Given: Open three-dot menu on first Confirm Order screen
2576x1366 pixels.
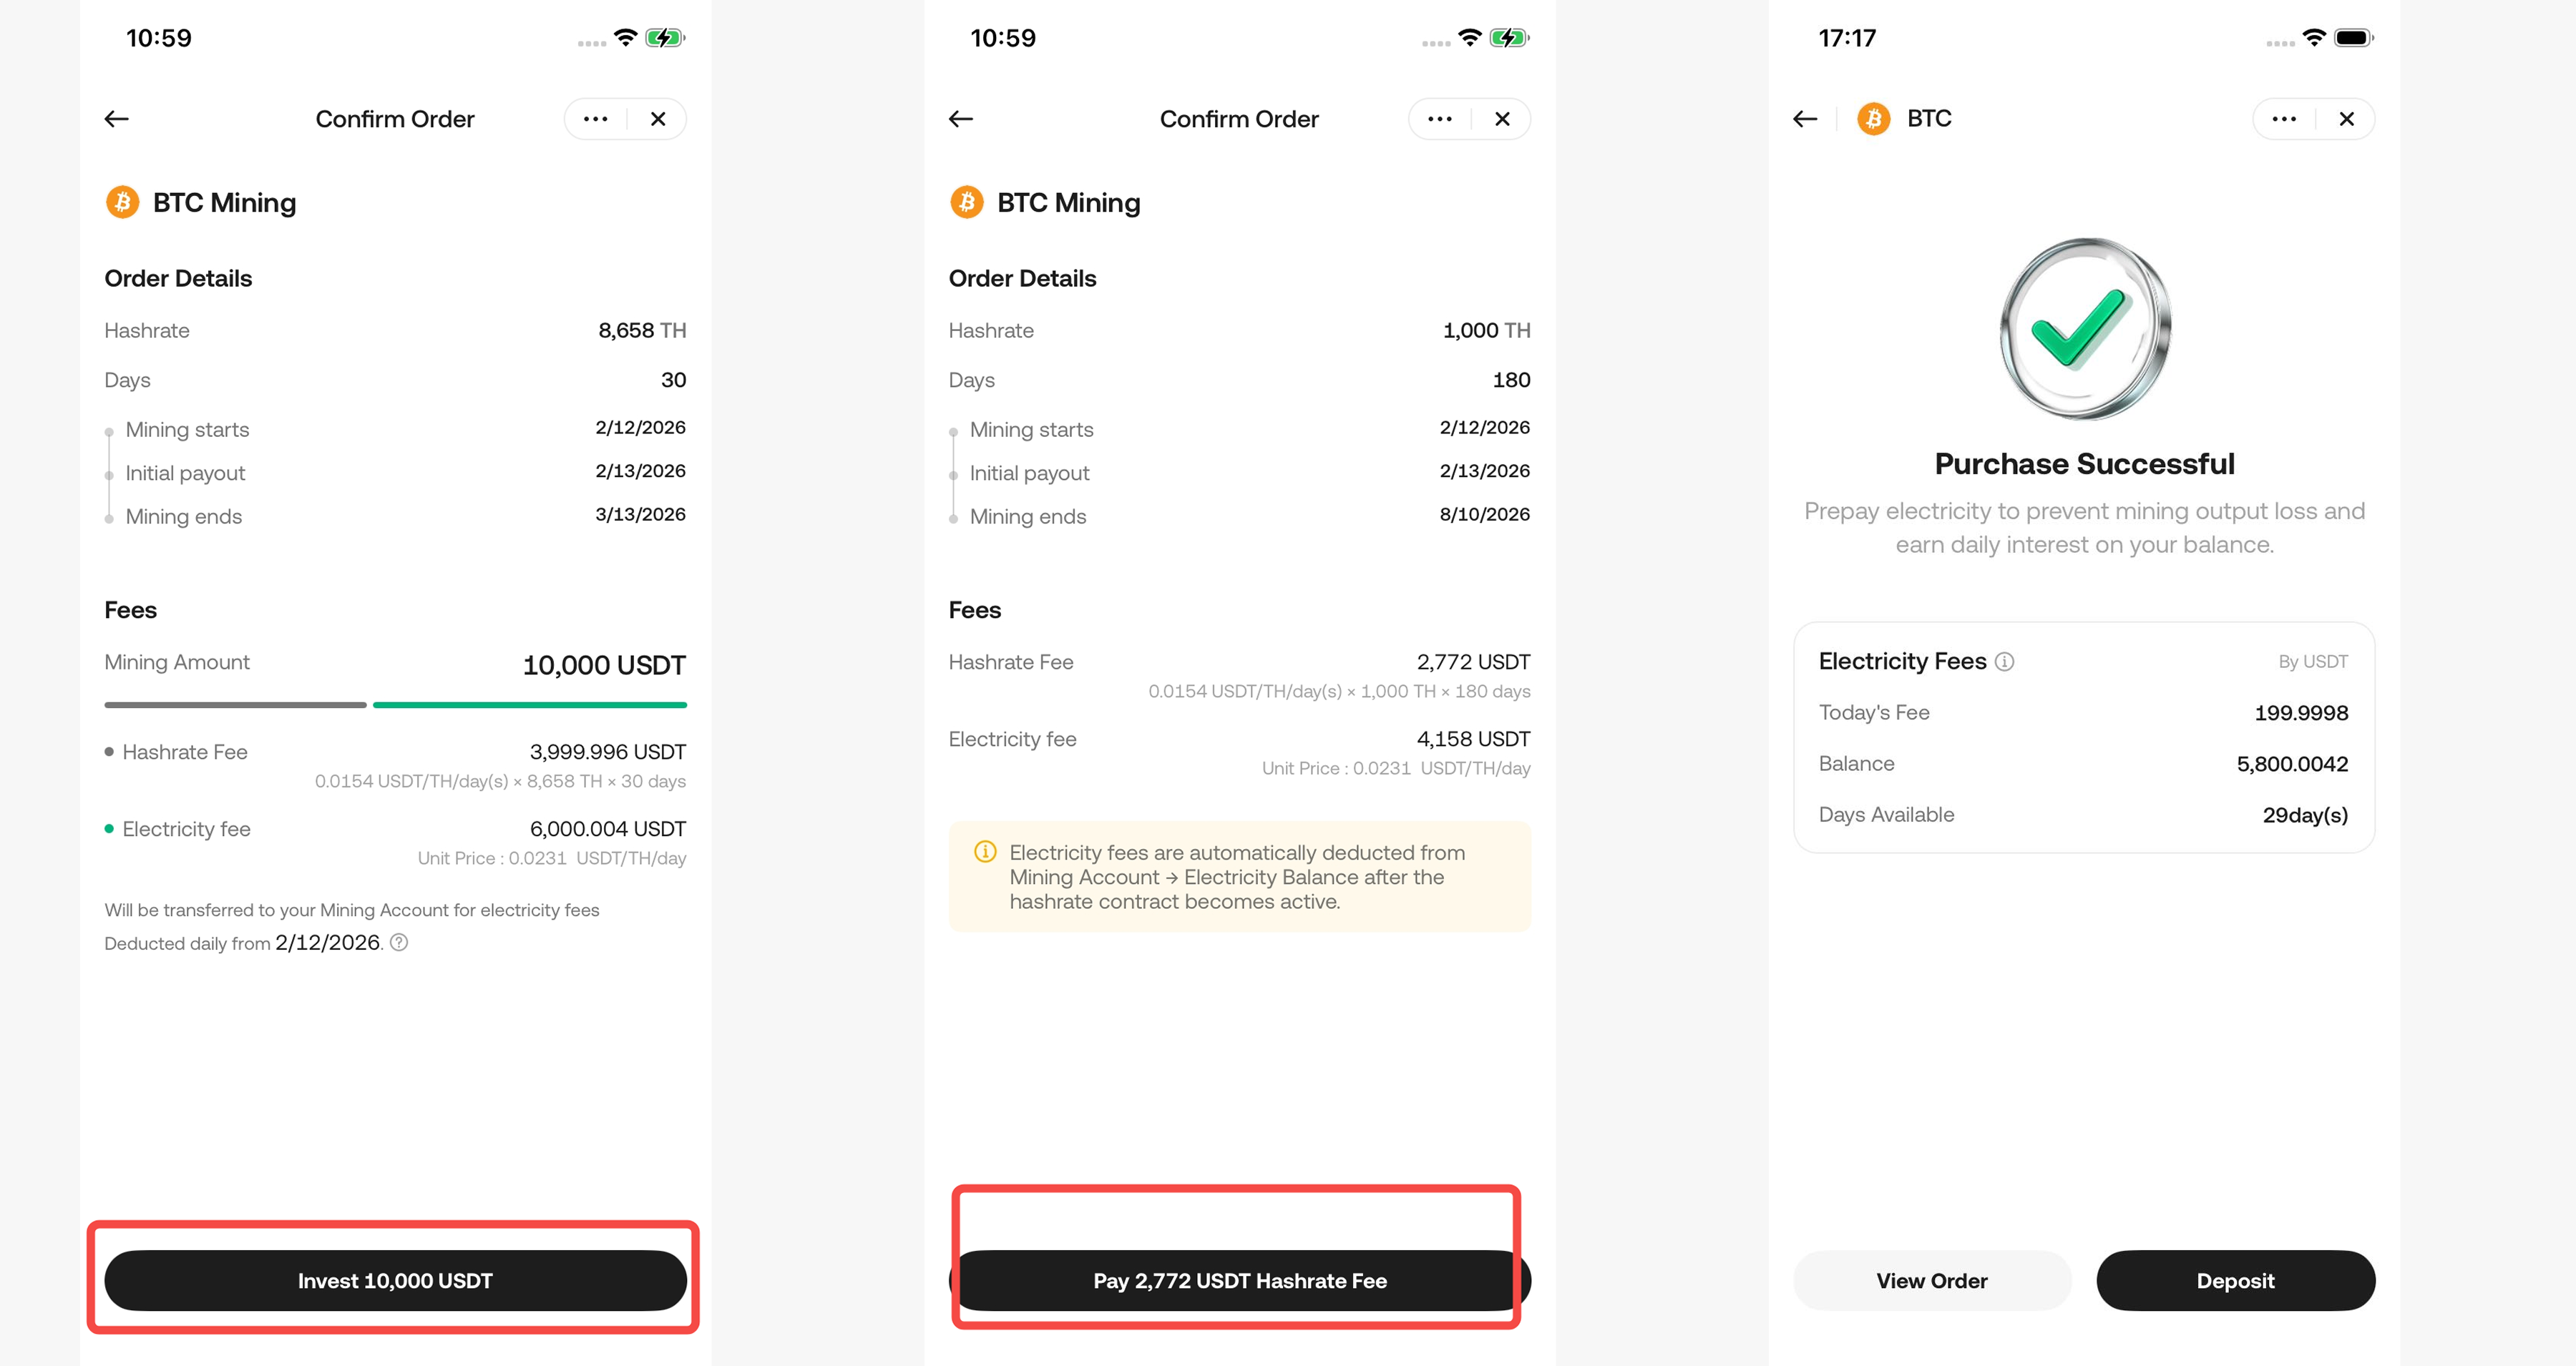Looking at the screenshot, I should tap(595, 119).
